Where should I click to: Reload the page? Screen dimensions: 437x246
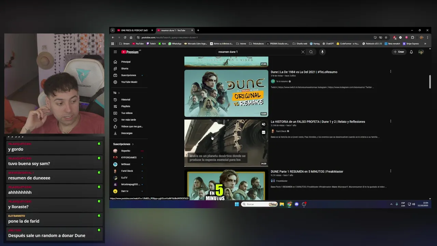pyautogui.click(x=125, y=37)
